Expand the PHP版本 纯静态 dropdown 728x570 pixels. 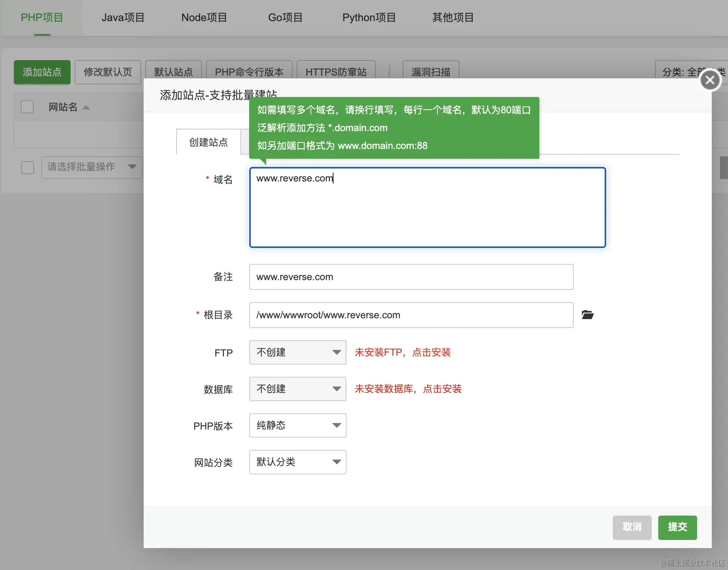(x=298, y=425)
